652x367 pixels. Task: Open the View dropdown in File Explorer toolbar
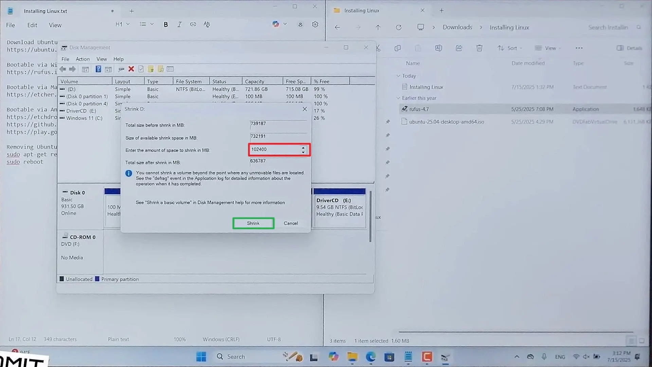[547, 48]
